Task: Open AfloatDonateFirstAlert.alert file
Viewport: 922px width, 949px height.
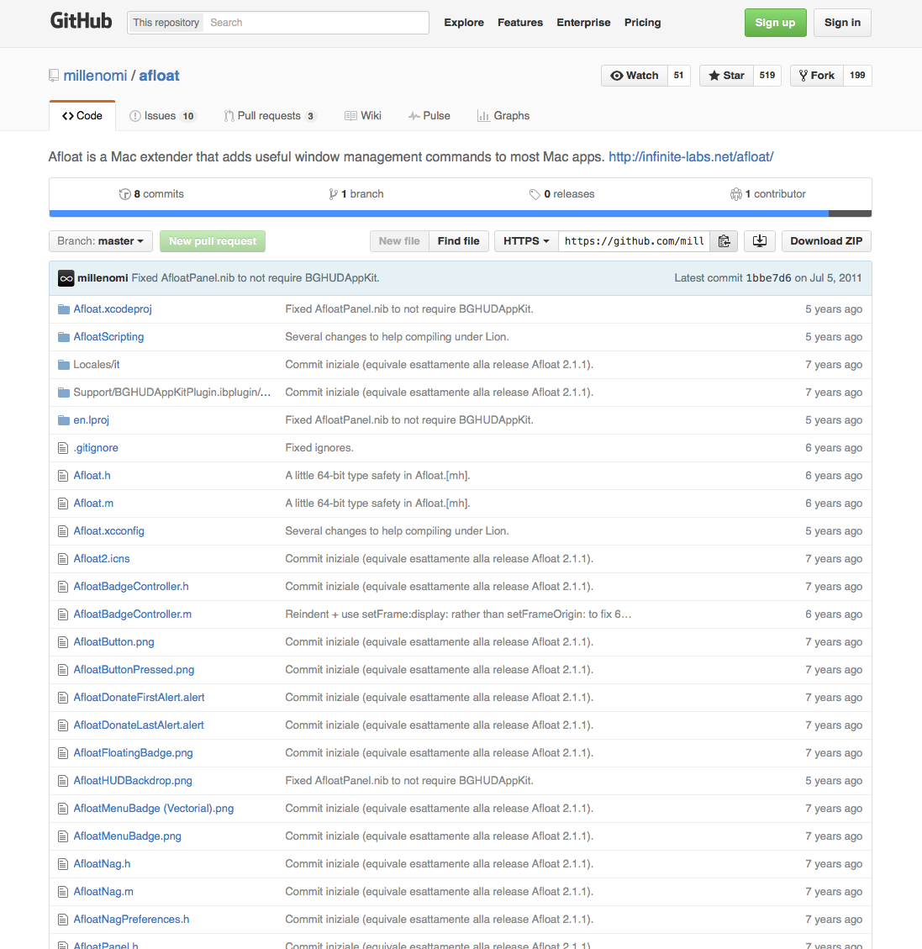Action: point(140,697)
